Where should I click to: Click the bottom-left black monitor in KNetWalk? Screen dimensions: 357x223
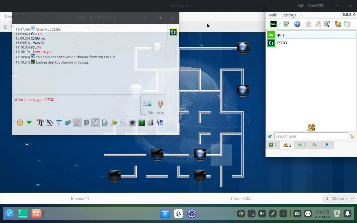click(x=114, y=176)
